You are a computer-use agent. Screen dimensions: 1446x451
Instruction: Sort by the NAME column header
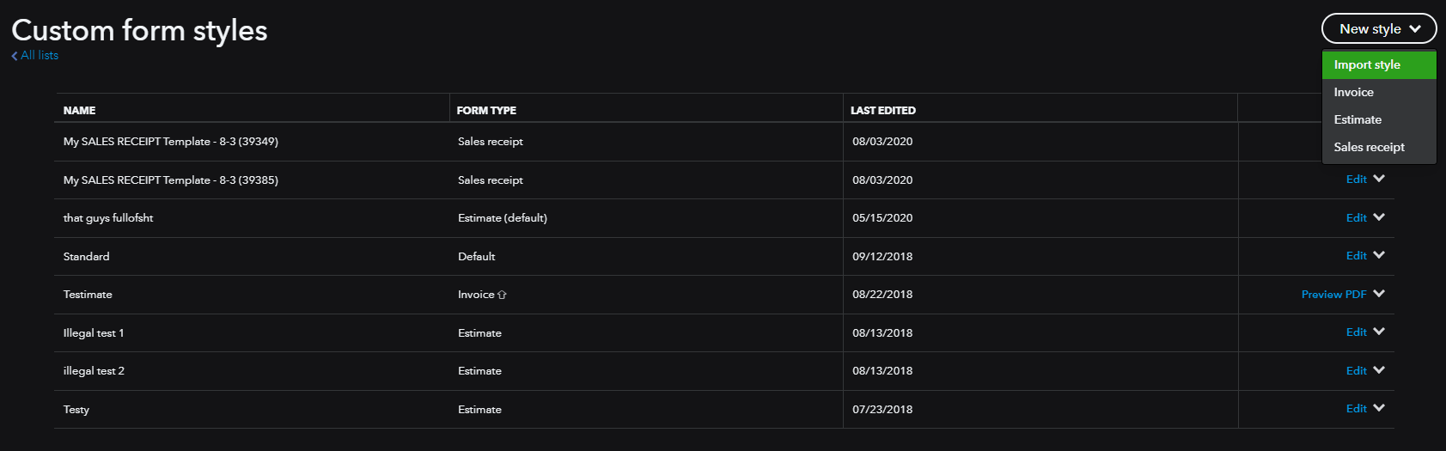tap(80, 111)
